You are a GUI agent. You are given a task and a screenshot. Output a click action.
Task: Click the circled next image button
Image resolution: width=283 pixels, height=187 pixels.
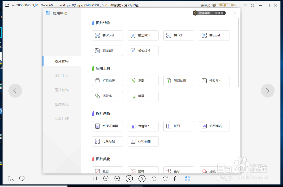coord(142,179)
